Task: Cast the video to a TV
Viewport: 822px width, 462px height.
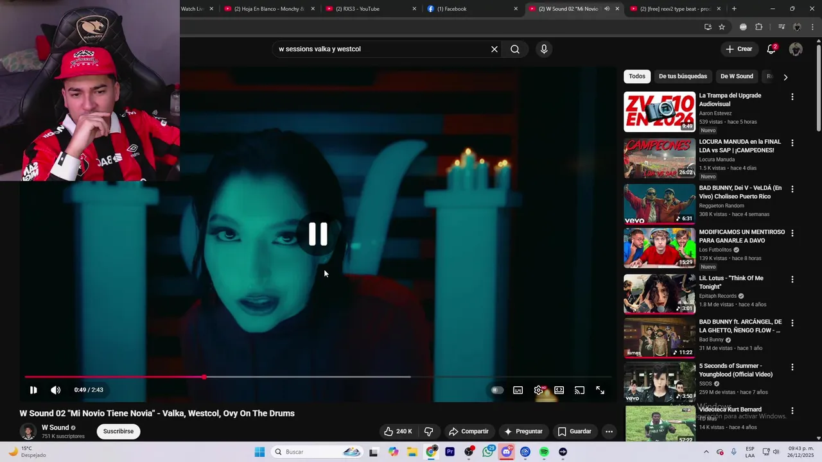Action: [580, 390]
